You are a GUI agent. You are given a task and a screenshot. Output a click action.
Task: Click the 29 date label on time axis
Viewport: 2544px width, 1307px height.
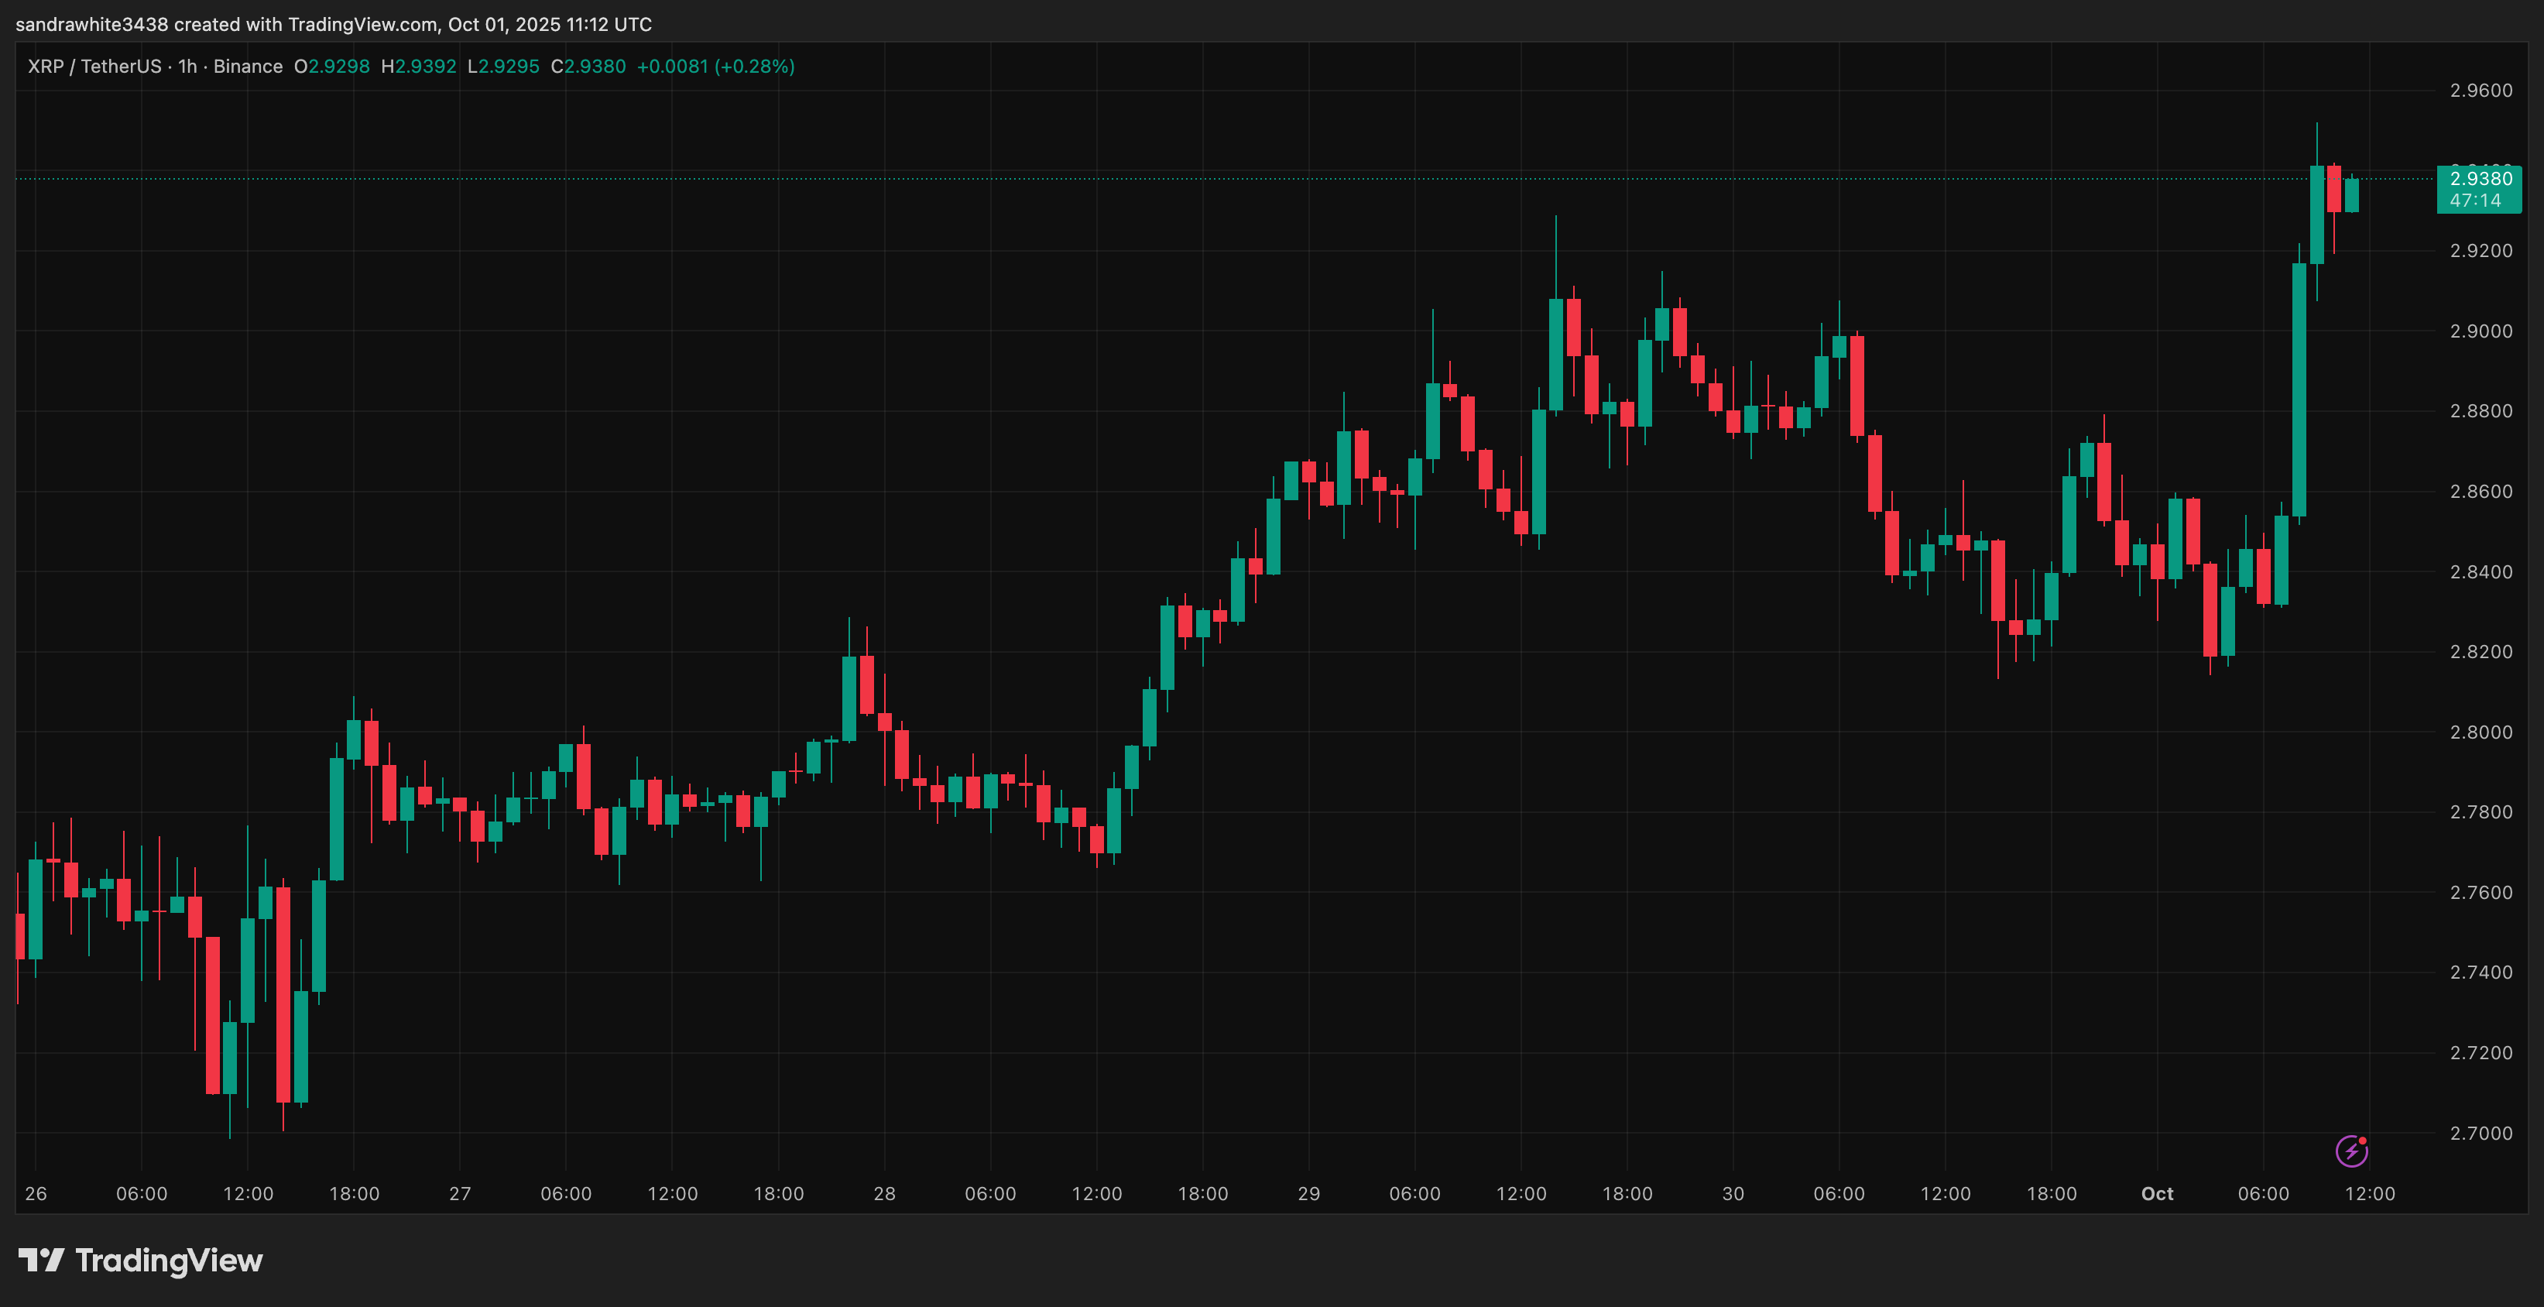(x=1308, y=1193)
